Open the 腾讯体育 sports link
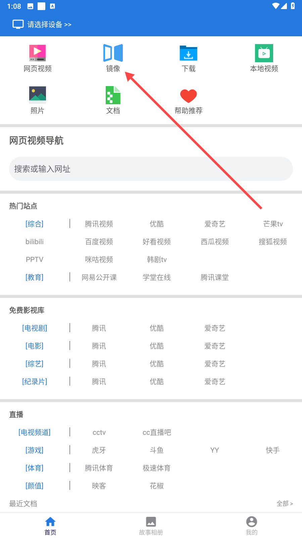 pos(99,468)
